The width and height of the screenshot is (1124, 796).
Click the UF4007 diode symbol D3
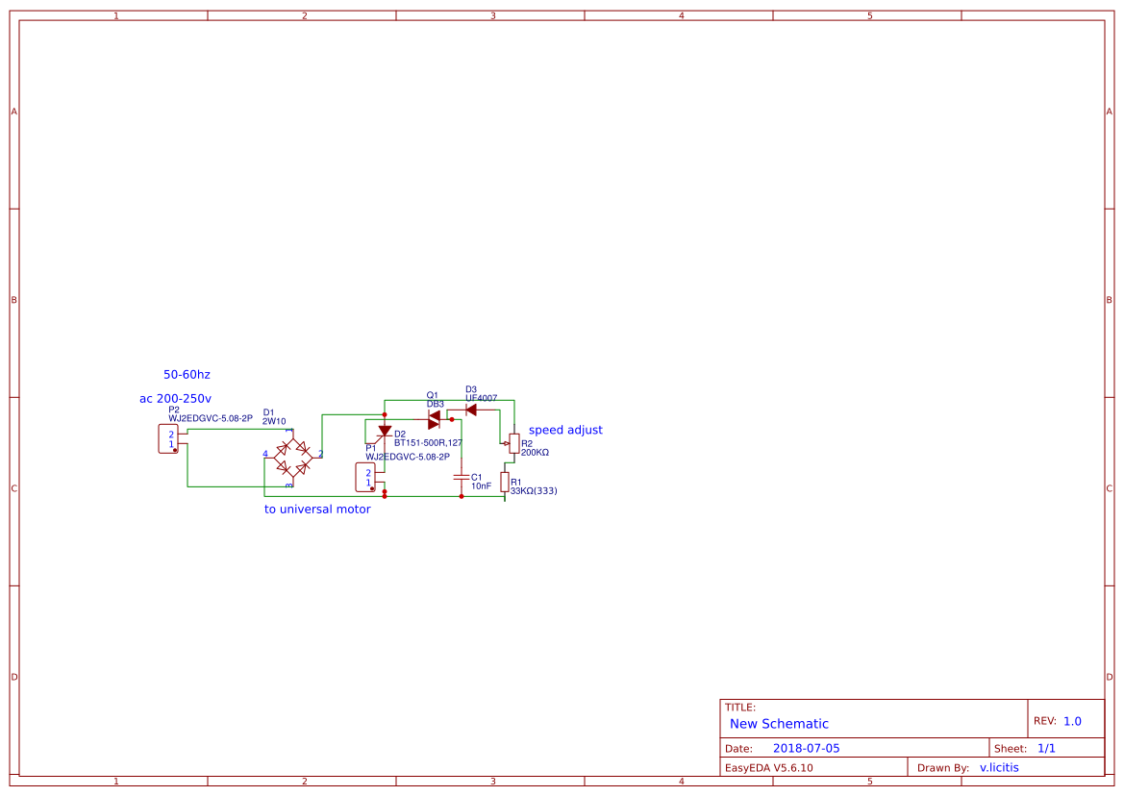click(470, 410)
